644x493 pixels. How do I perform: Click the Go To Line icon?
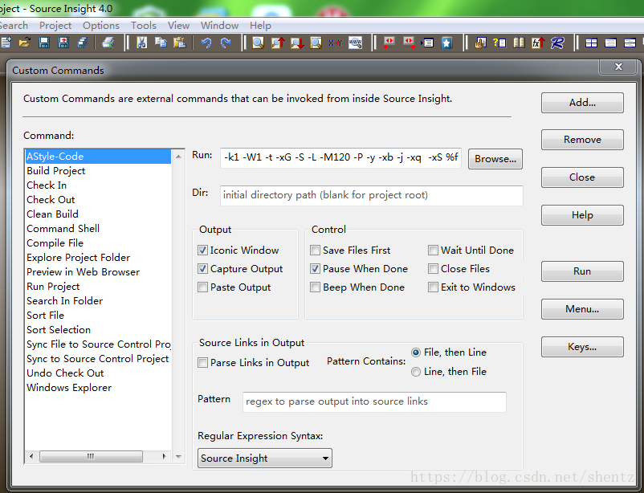[x=427, y=43]
